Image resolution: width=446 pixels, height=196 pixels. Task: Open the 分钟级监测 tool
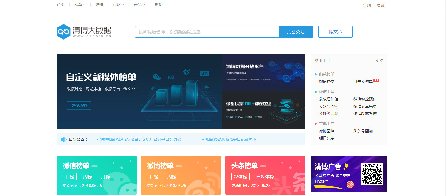[329, 113]
